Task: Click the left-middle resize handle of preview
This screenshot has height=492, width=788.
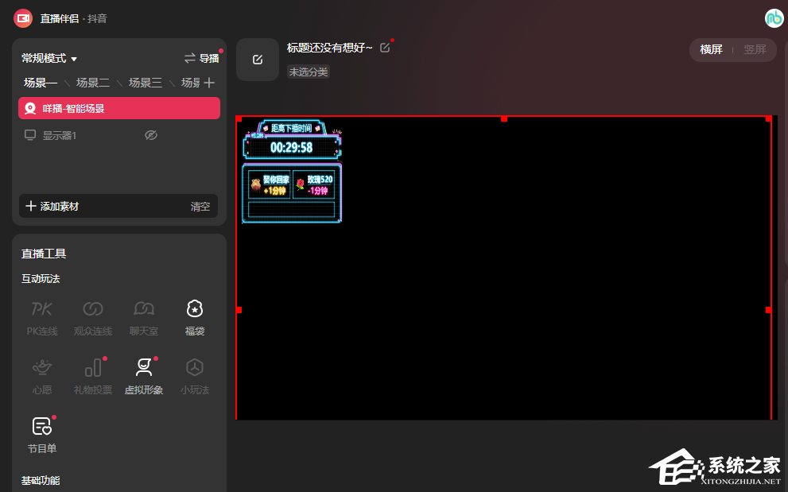Action: pyautogui.click(x=239, y=310)
